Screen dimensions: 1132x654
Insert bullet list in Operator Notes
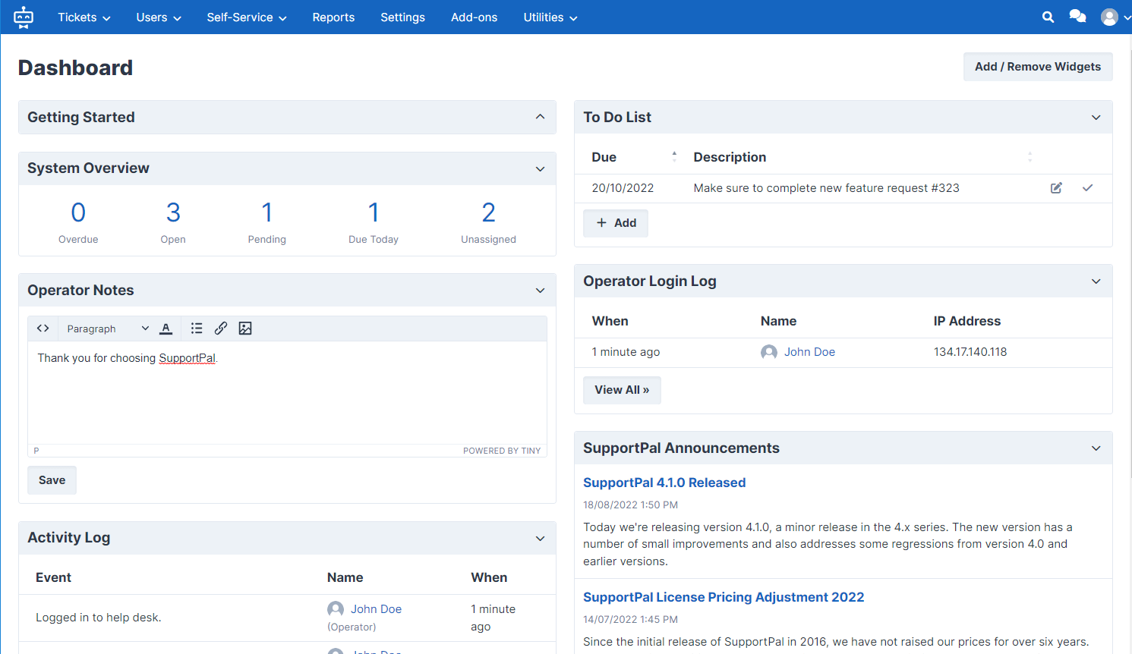pyautogui.click(x=197, y=329)
